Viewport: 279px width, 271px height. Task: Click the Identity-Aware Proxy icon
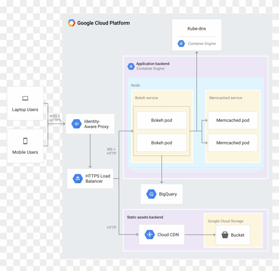tap(76, 124)
